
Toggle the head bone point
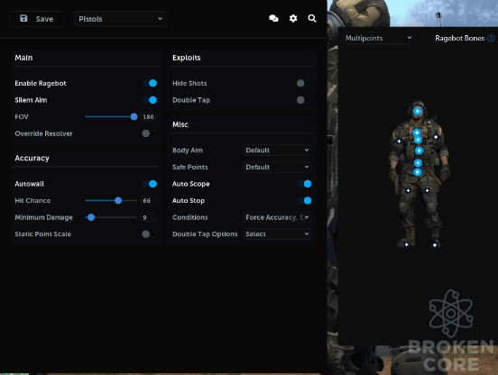coord(417,111)
